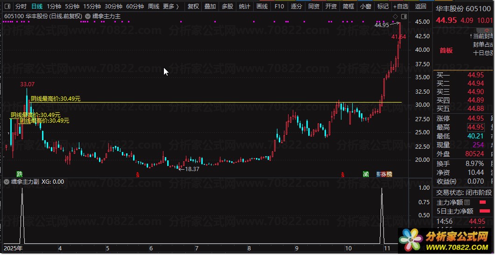Select the 周线 weekly chart tab
Viewport: 496px width, 255px height.
click(x=153, y=7)
